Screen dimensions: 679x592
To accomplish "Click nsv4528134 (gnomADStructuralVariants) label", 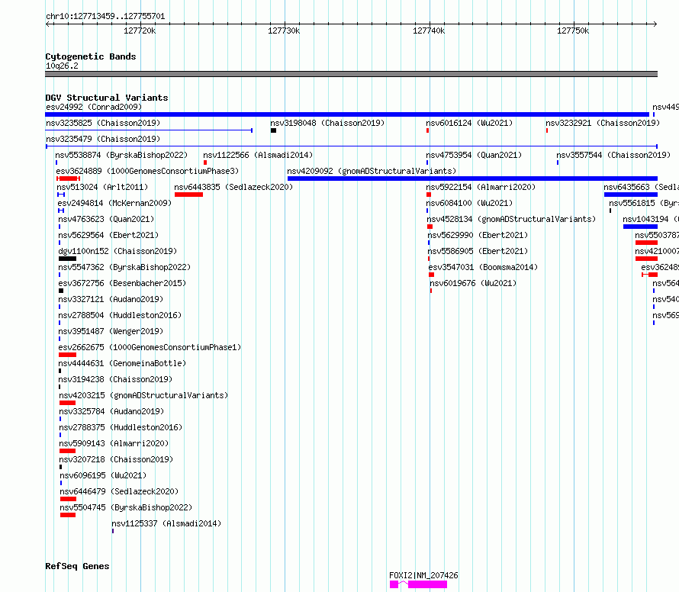I will [511, 219].
